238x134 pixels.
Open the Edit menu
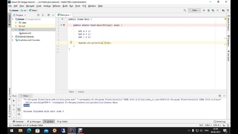coord(16,6)
